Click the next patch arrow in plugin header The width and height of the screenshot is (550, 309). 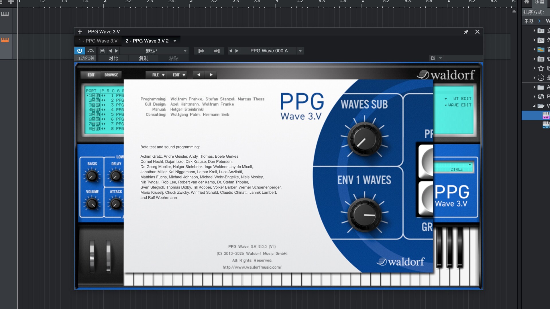pyautogui.click(x=211, y=75)
